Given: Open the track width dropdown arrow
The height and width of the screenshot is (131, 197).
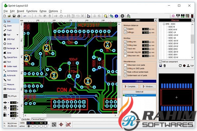Looking at the screenshot, I should click(x=9, y=103).
